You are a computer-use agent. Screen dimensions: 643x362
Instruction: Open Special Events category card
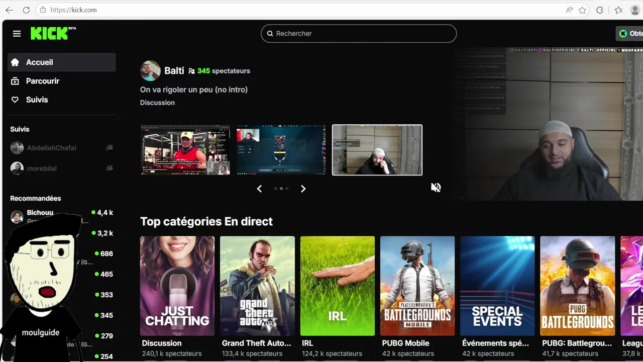(497, 286)
